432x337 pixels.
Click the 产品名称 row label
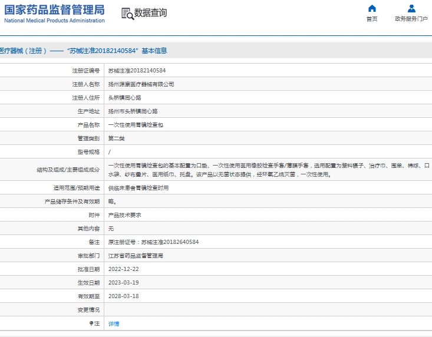point(89,125)
